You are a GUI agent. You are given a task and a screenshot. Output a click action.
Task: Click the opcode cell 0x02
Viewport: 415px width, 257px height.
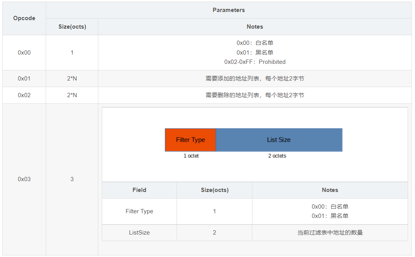point(24,95)
